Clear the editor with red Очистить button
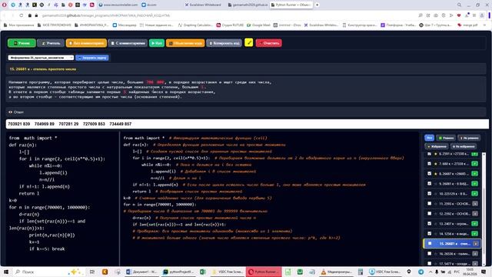Screen dimensions: 492x277 click(x=269, y=43)
